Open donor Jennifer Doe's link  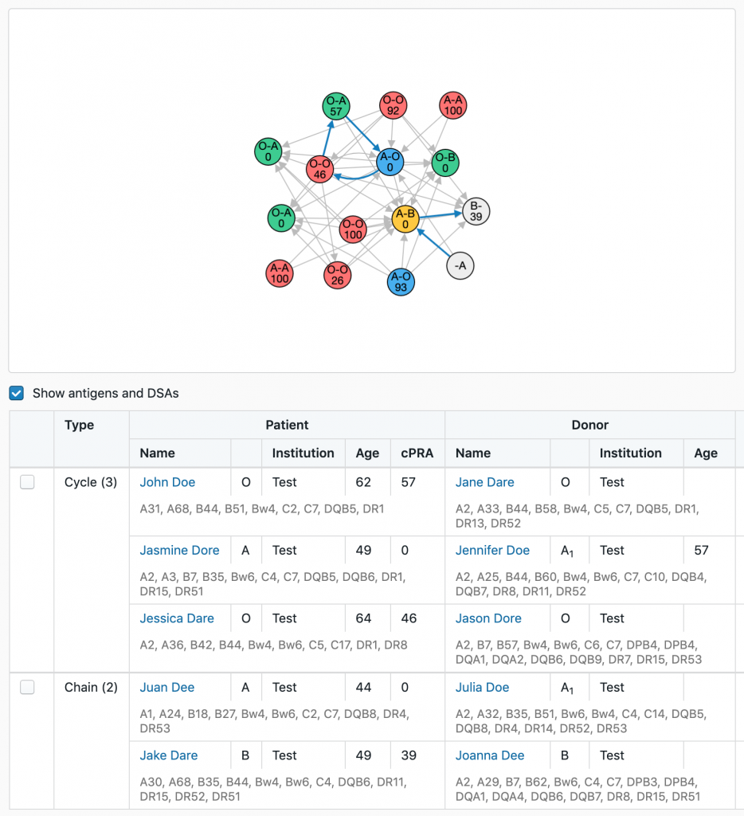492,551
